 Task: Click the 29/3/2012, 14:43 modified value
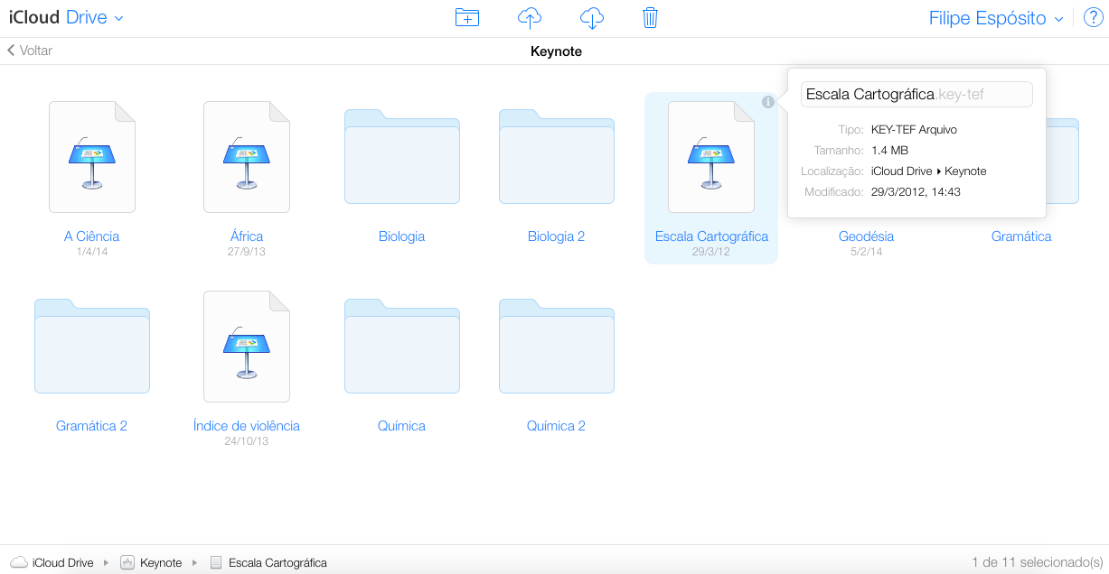tap(916, 192)
